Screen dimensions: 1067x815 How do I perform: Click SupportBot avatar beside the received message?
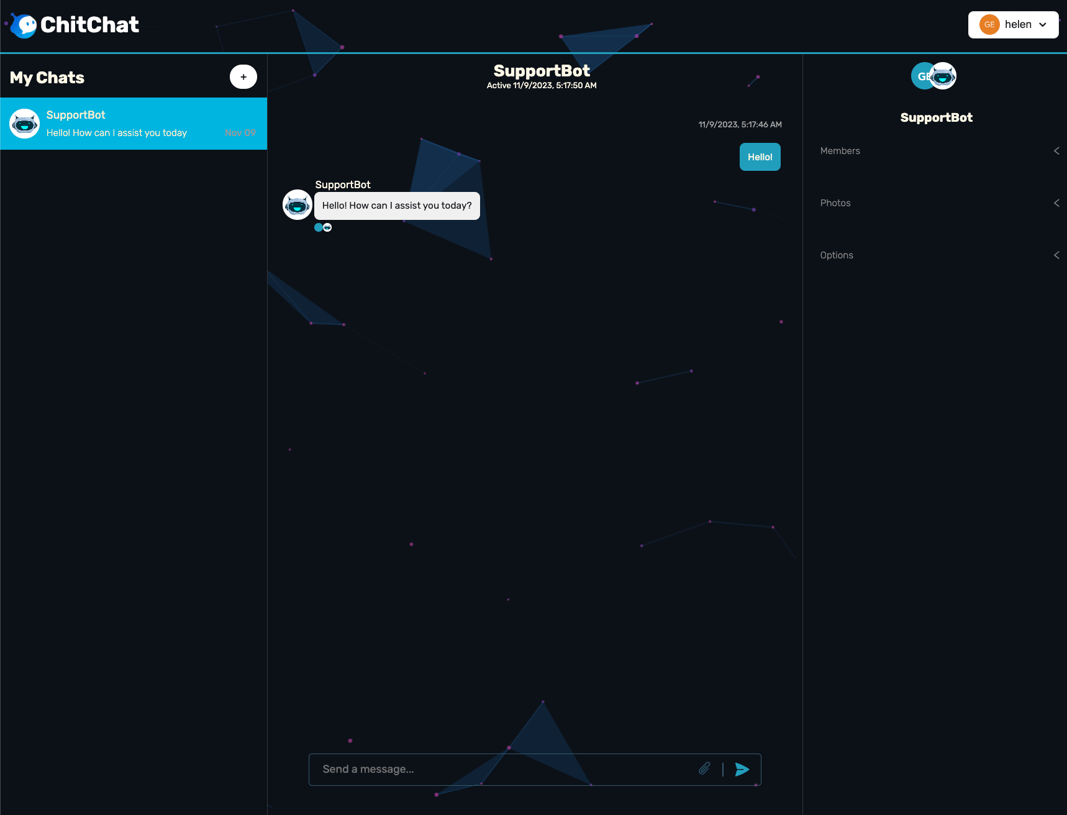297,205
